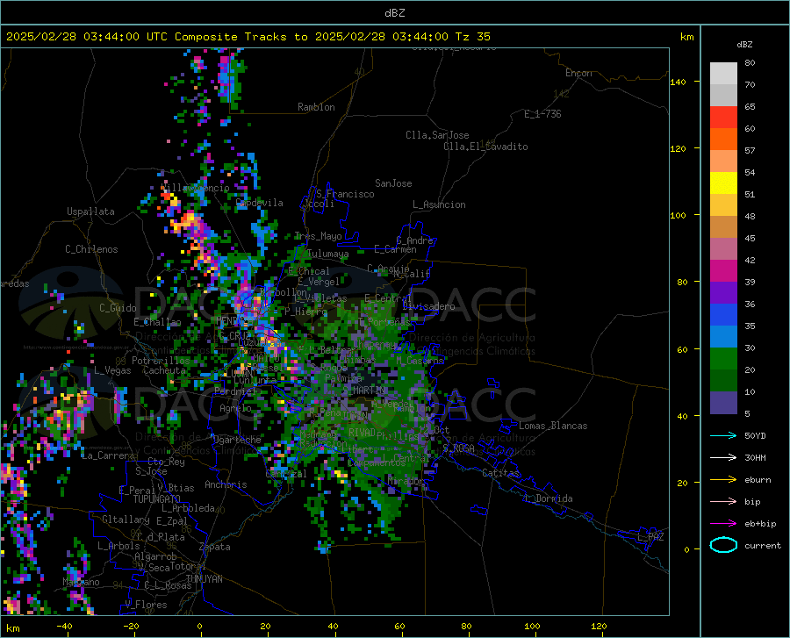The image size is (790, 638).
Task: Click the V_Flores label on map
Action: 146,605
